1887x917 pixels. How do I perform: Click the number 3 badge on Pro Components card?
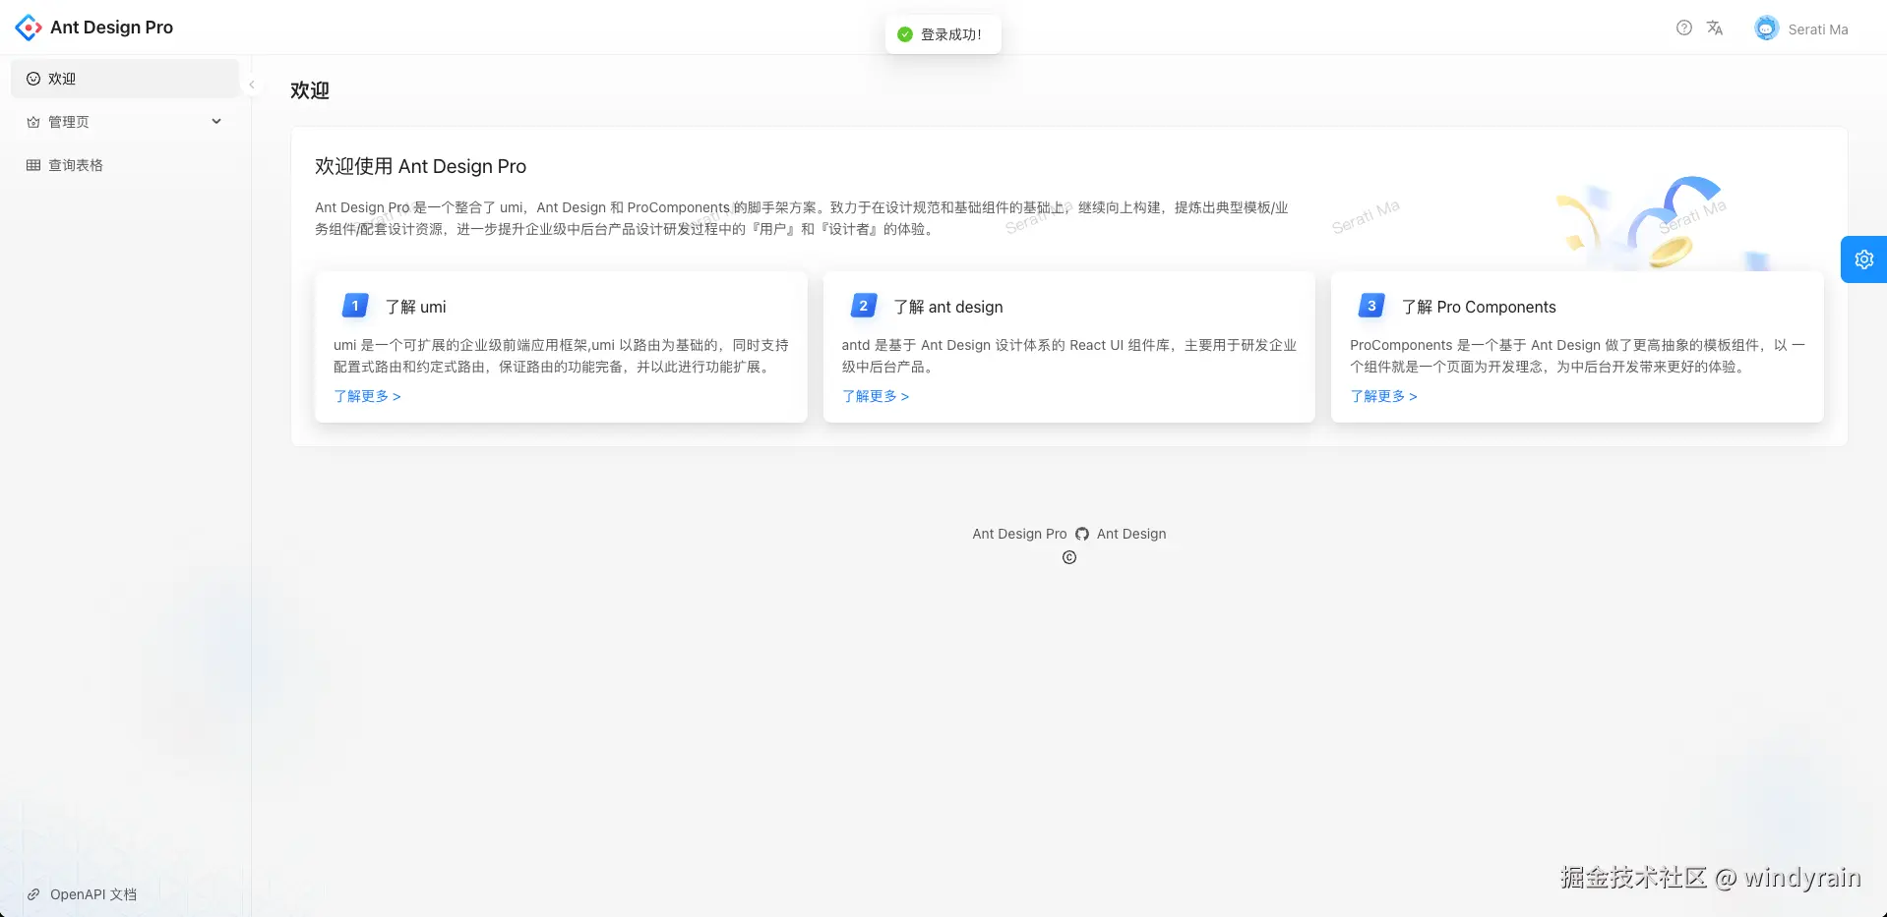point(1371,306)
